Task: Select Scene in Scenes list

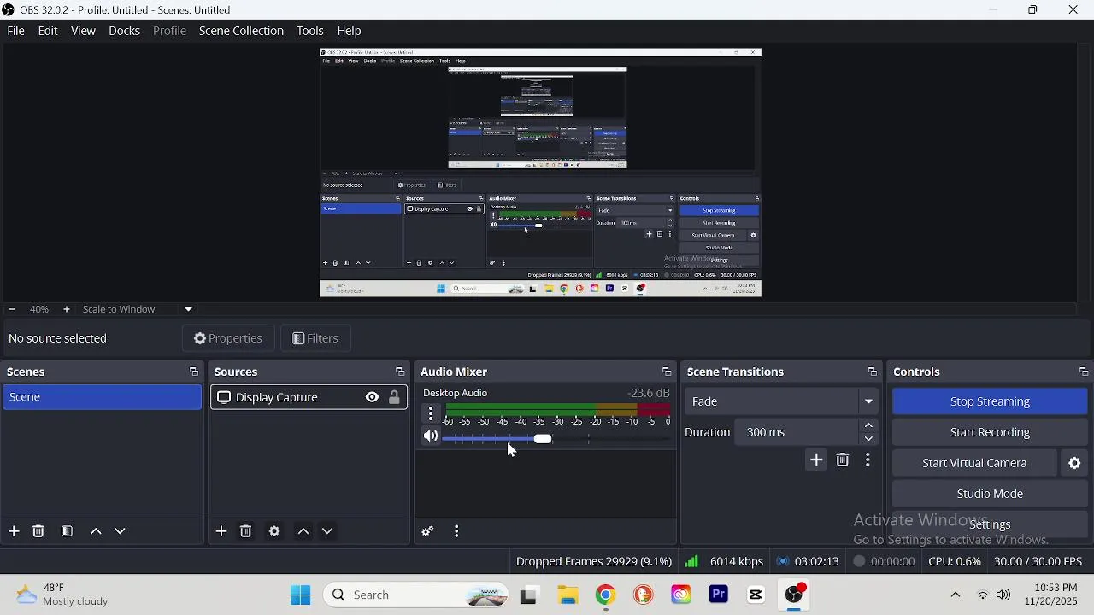Action: 102,397
